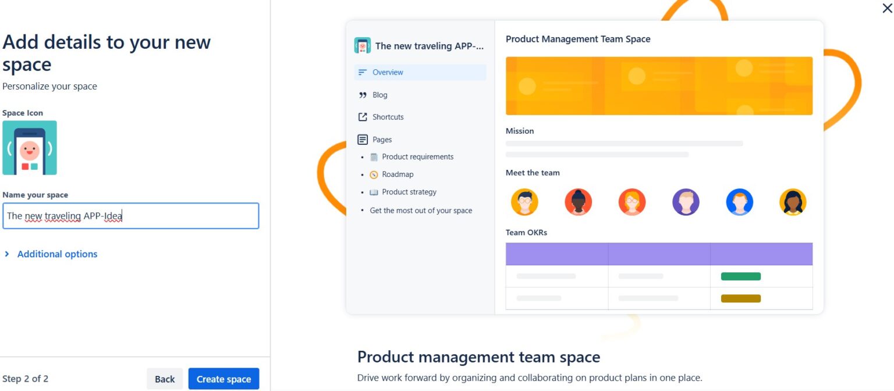894x391 pixels.
Task: Click the orange banner image
Action: point(659,86)
